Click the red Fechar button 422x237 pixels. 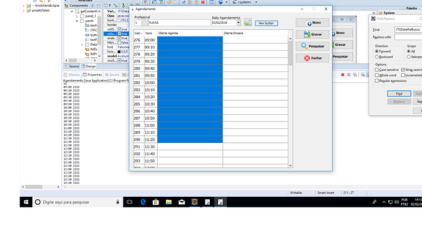pyautogui.click(x=313, y=58)
